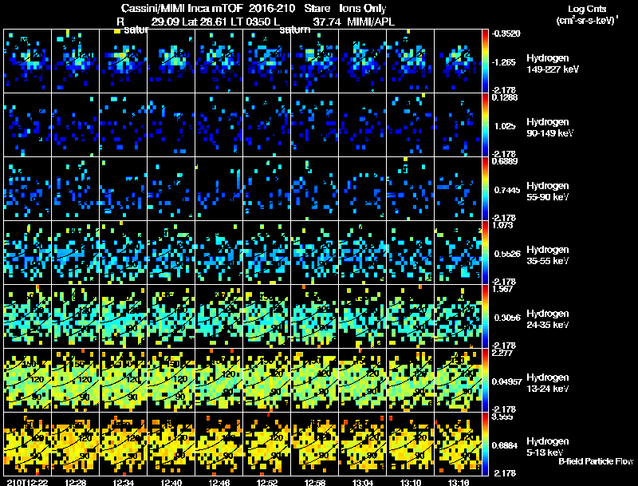
Task: Click the '12:28' time axis label
Action: [76, 482]
